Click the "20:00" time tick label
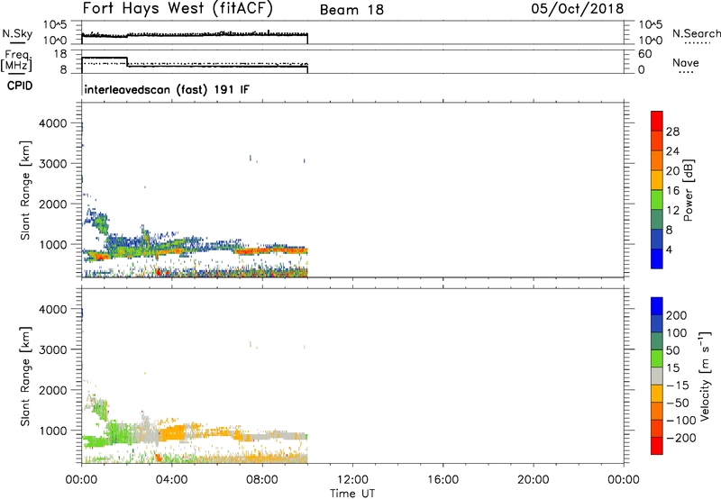 click(534, 480)
